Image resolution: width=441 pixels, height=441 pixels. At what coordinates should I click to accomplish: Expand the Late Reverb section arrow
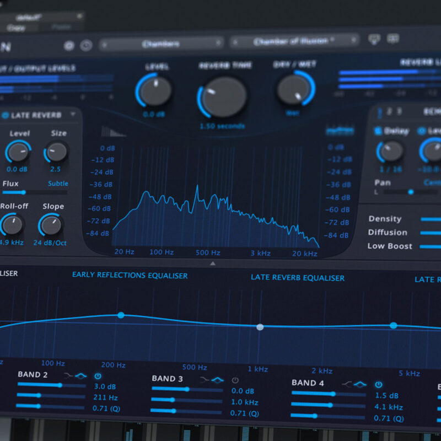click(x=73, y=114)
